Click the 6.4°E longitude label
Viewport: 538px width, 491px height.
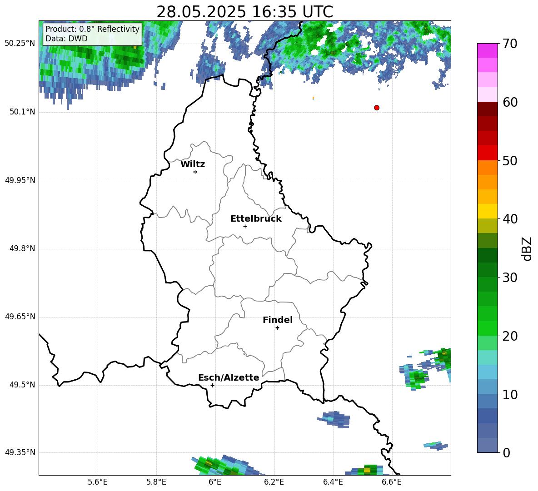click(333, 482)
